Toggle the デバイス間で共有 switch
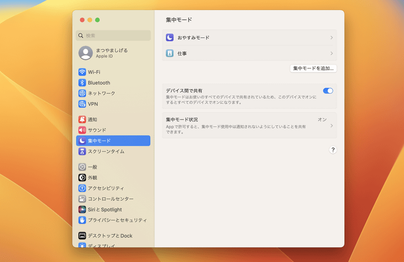This screenshot has width=404, height=262. [328, 91]
